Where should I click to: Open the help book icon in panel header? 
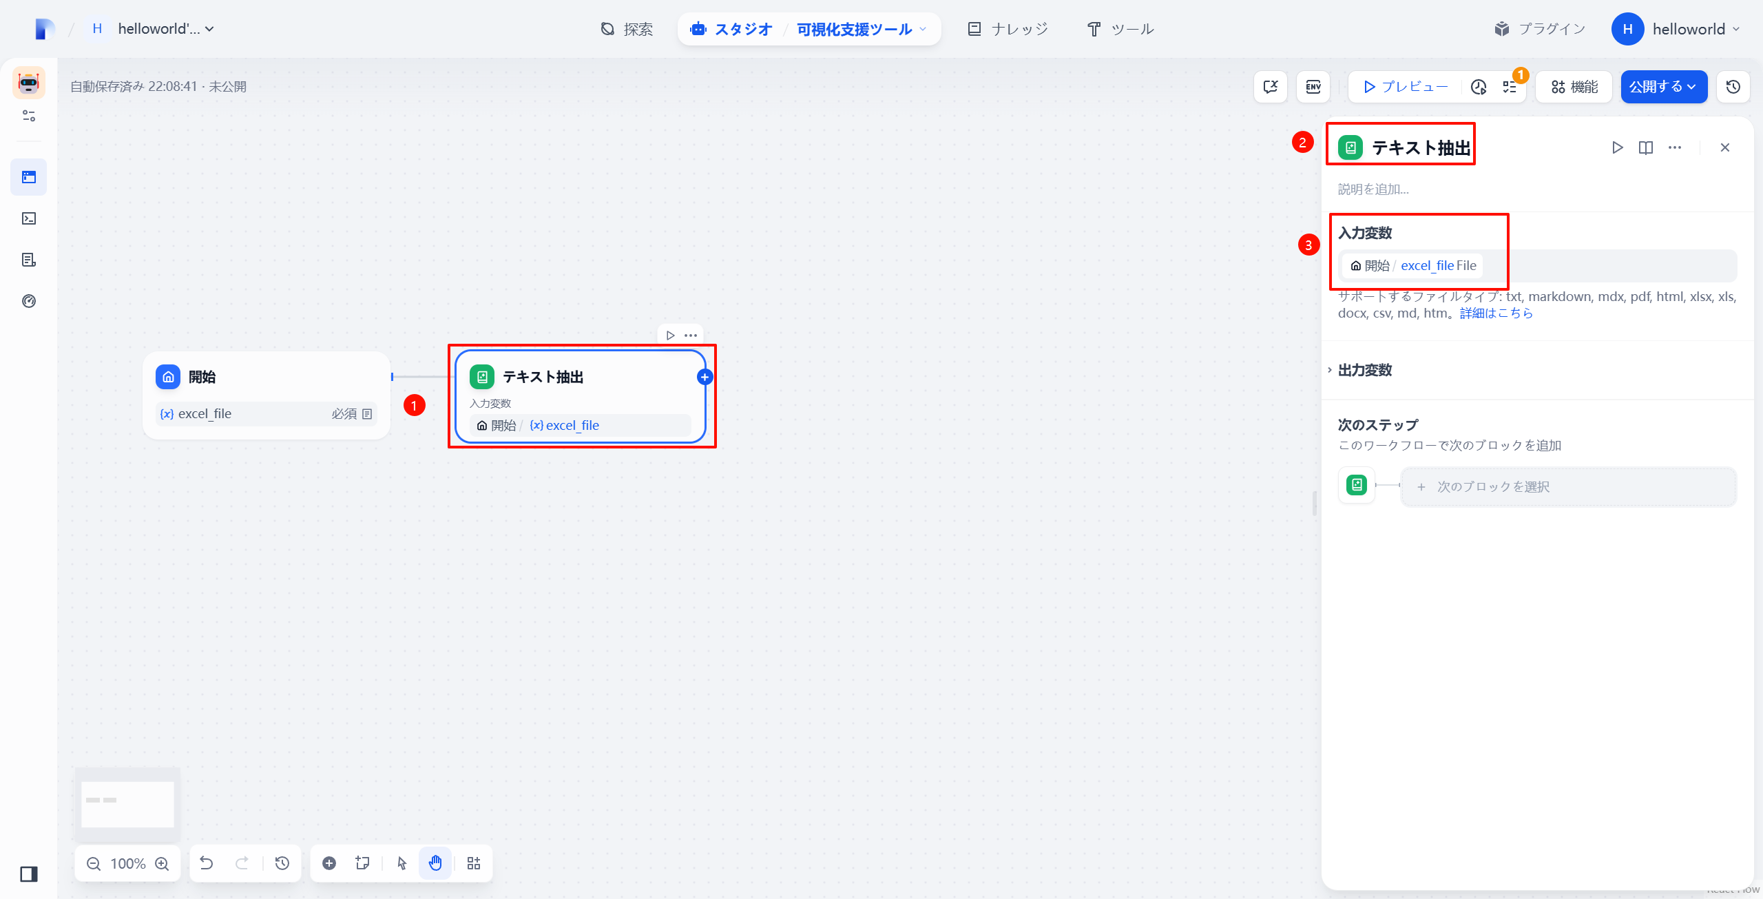(1646, 147)
